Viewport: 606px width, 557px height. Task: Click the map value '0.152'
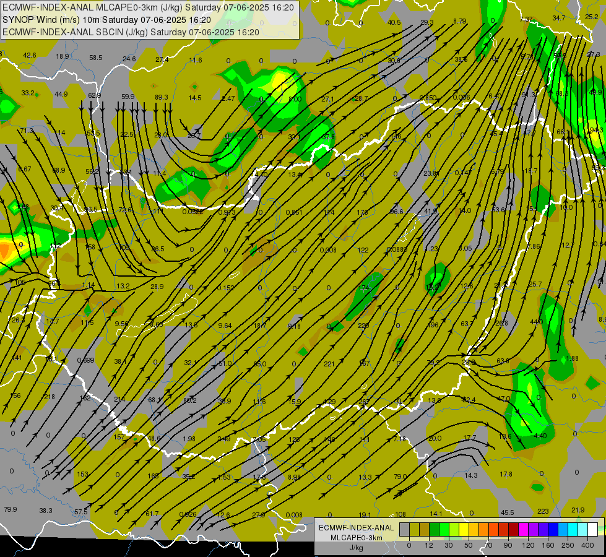click(226, 288)
